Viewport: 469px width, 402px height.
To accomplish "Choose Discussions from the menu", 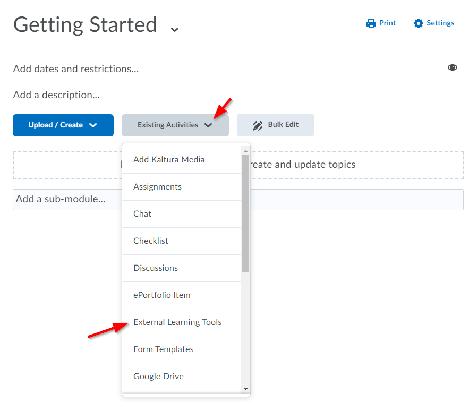I will pyautogui.click(x=156, y=268).
